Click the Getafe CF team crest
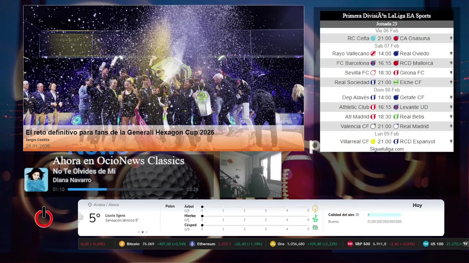The height and width of the screenshot is (263, 469). coord(396,98)
